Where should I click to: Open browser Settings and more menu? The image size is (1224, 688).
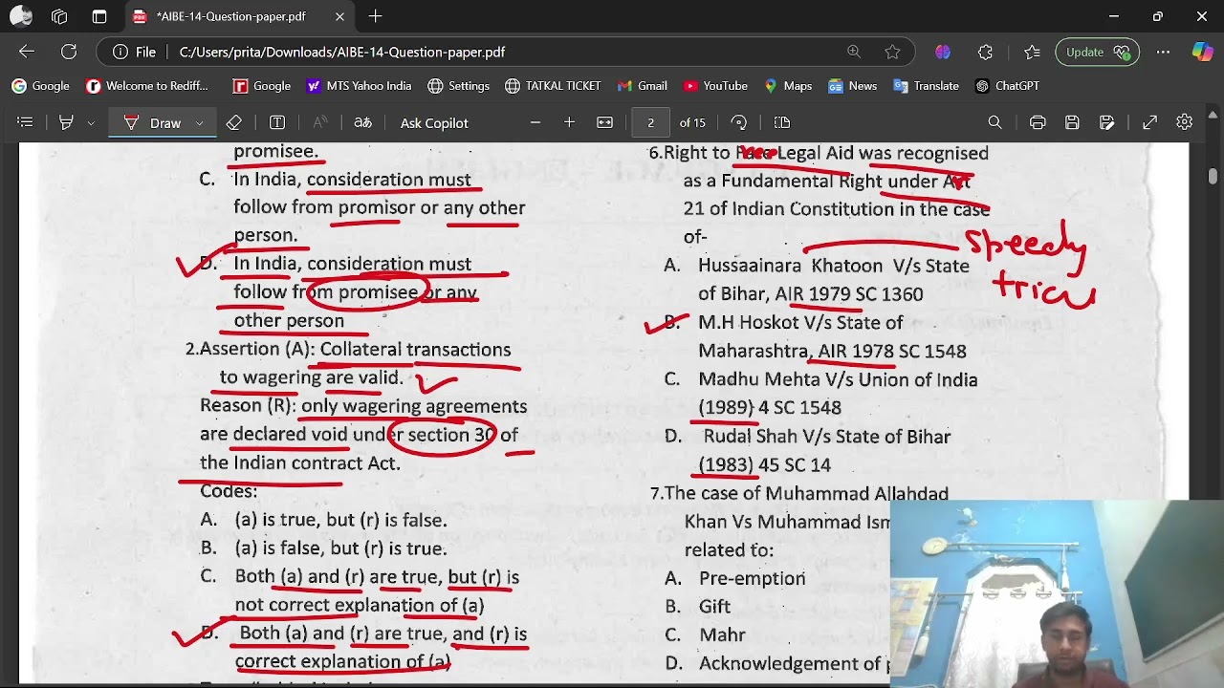click(1163, 52)
